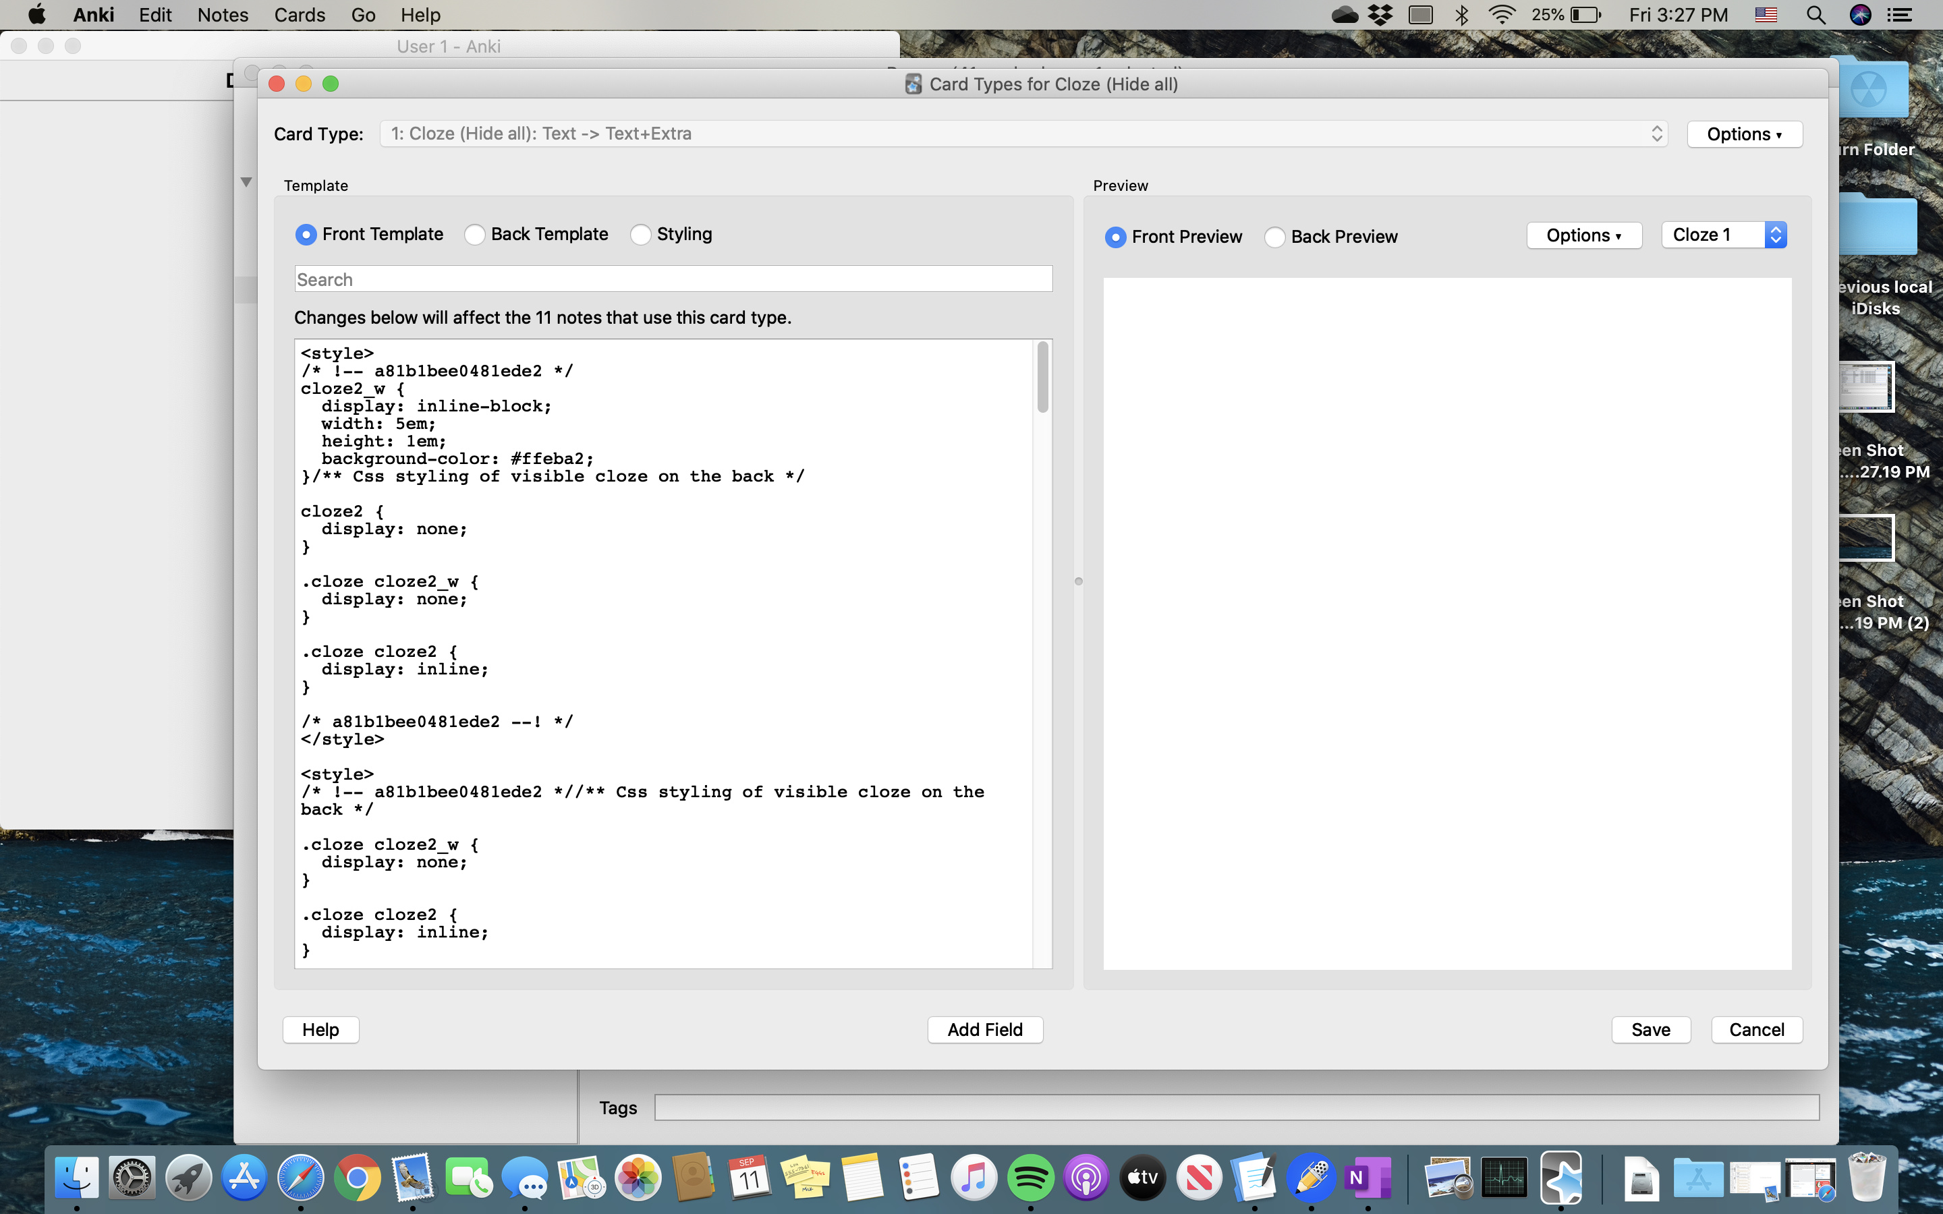The width and height of the screenshot is (1943, 1214).
Task: Open Spotify from the dock
Action: pyautogui.click(x=1030, y=1178)
